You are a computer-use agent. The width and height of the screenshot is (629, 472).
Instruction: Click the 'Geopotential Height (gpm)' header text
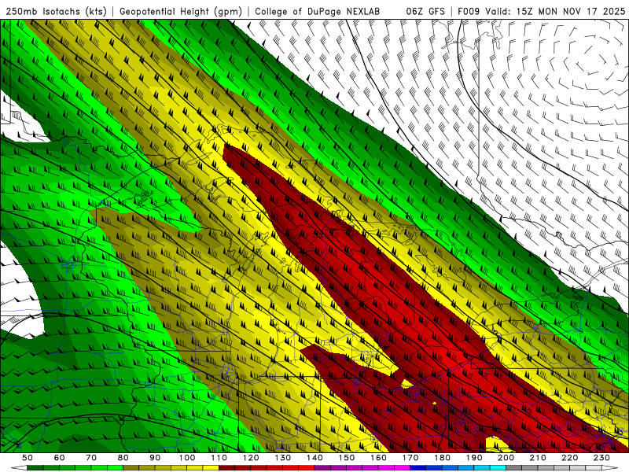[x=181, y=11]
